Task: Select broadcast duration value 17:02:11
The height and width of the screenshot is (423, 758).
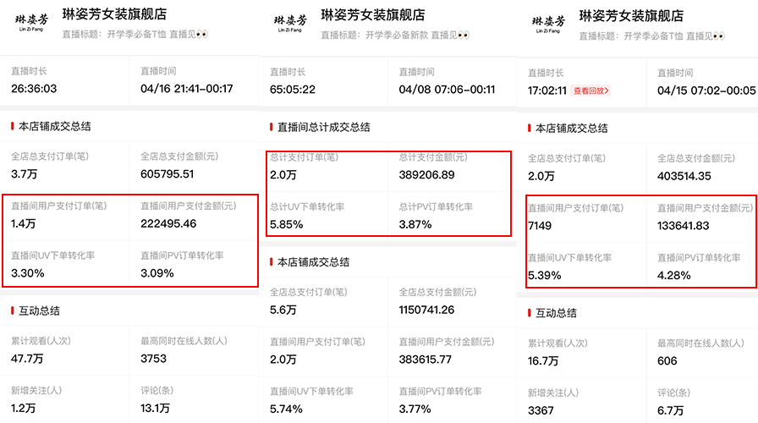Action: (x=547, y=91)
